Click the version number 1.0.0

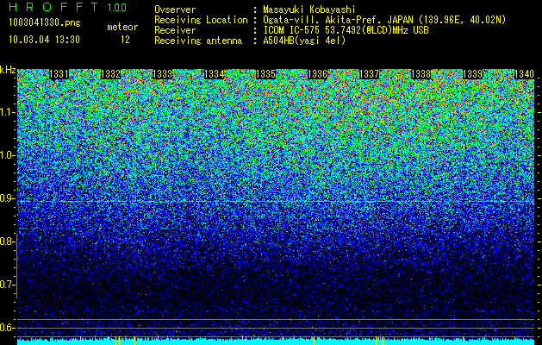[116, 7]
